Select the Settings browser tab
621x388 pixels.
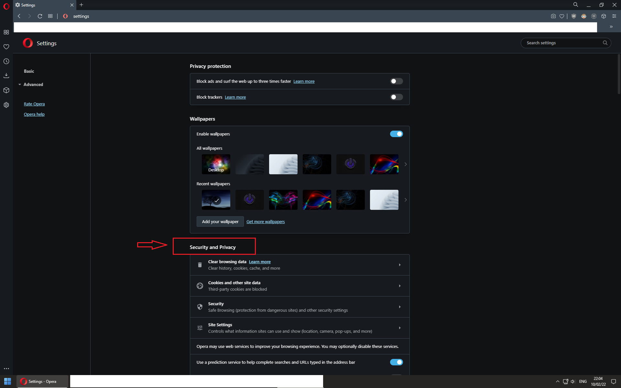pyautogui.click(x=45, y=5)
